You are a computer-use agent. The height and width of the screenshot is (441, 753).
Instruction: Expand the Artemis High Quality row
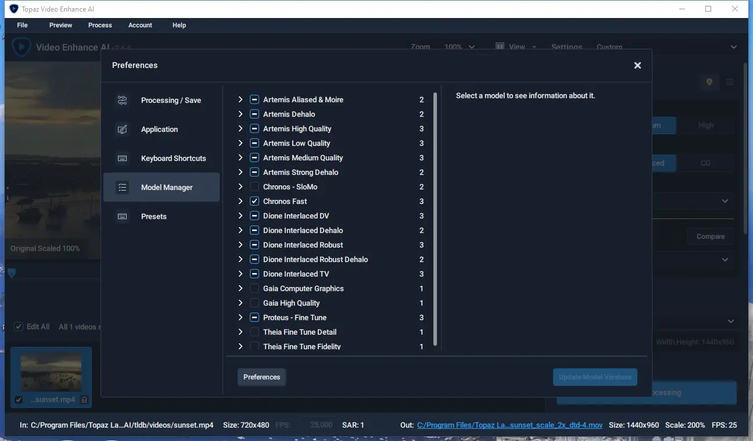241,128
